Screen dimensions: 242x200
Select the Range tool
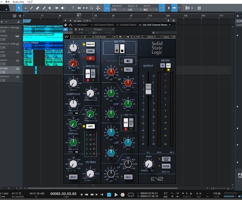point(25,8)
